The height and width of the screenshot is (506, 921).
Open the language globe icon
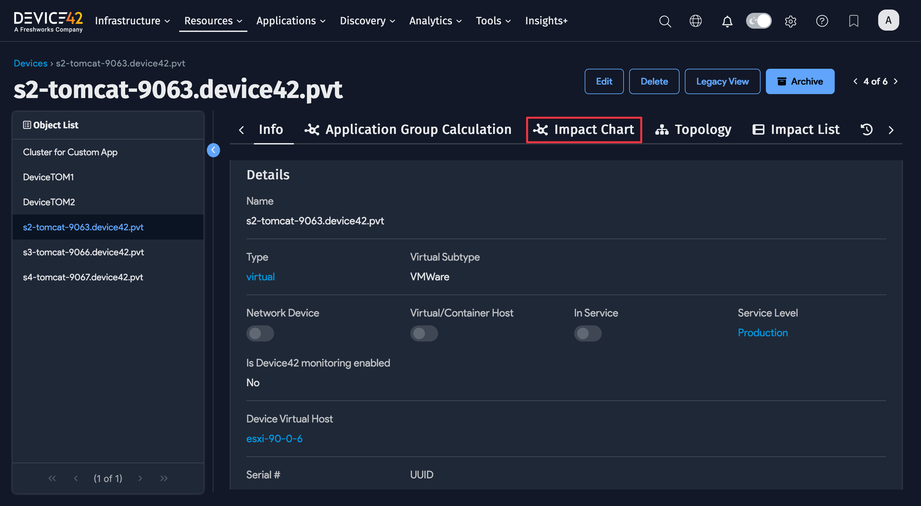pos(696,21)
